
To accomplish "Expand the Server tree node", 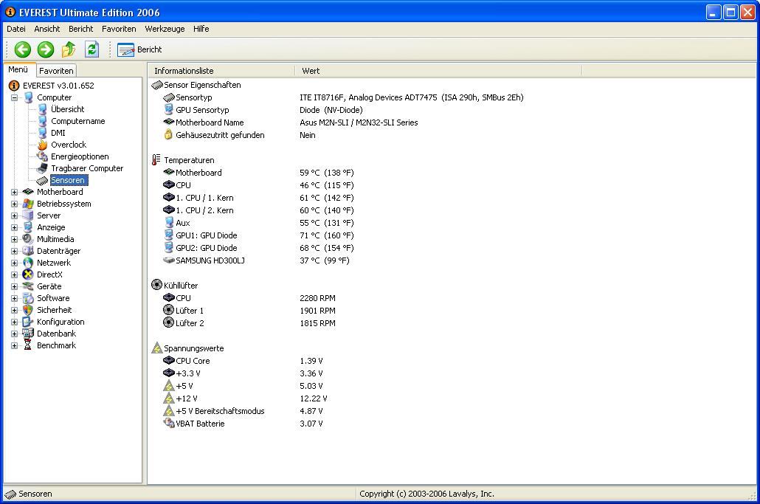I will [x=15, y=215].
